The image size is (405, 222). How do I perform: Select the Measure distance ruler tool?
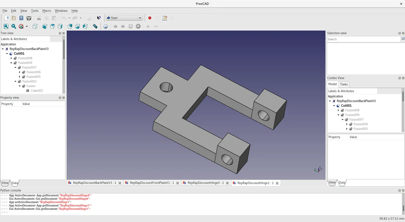point(95,27)
